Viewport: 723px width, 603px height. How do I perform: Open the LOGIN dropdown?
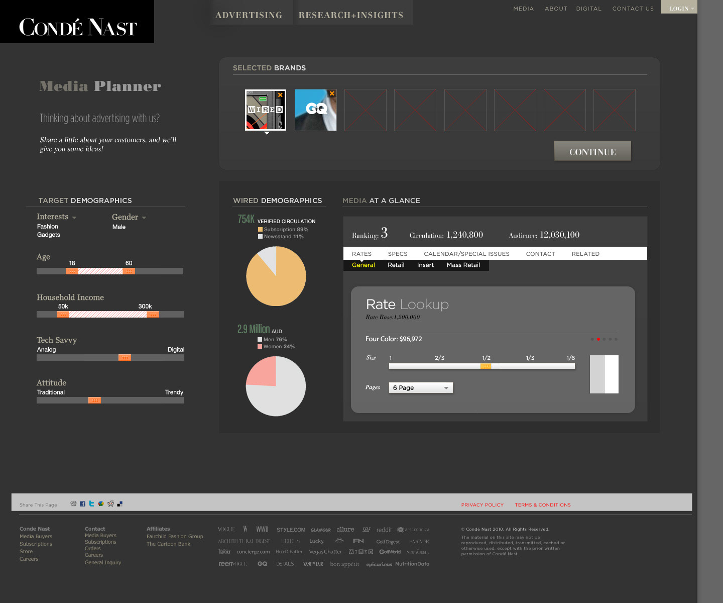[679, 7]
